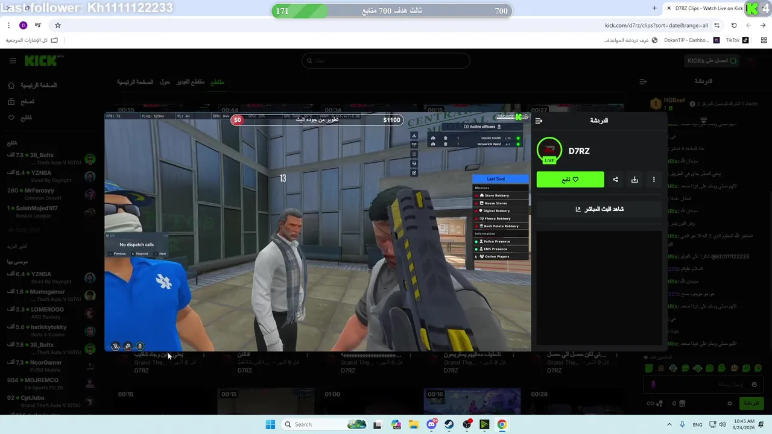Open the purple browser profile avatar
The image size is (772, 434).
[x=23, y=25]
